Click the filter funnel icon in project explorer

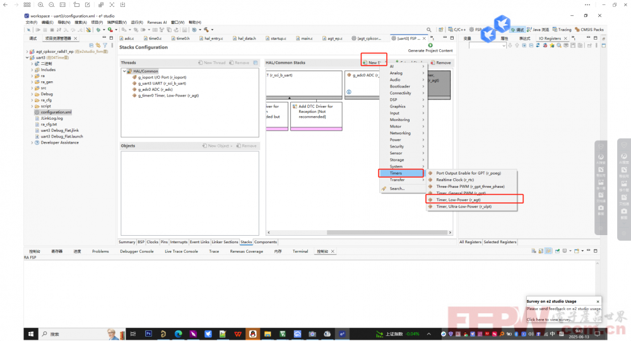click(x=105, y=45)
